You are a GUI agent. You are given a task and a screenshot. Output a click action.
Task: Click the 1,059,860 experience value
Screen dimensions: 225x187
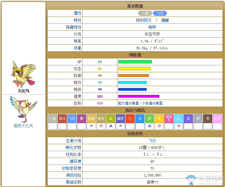[152, 175]
